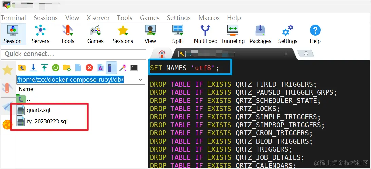Open the Packages toolbar icon

(260, 34)
